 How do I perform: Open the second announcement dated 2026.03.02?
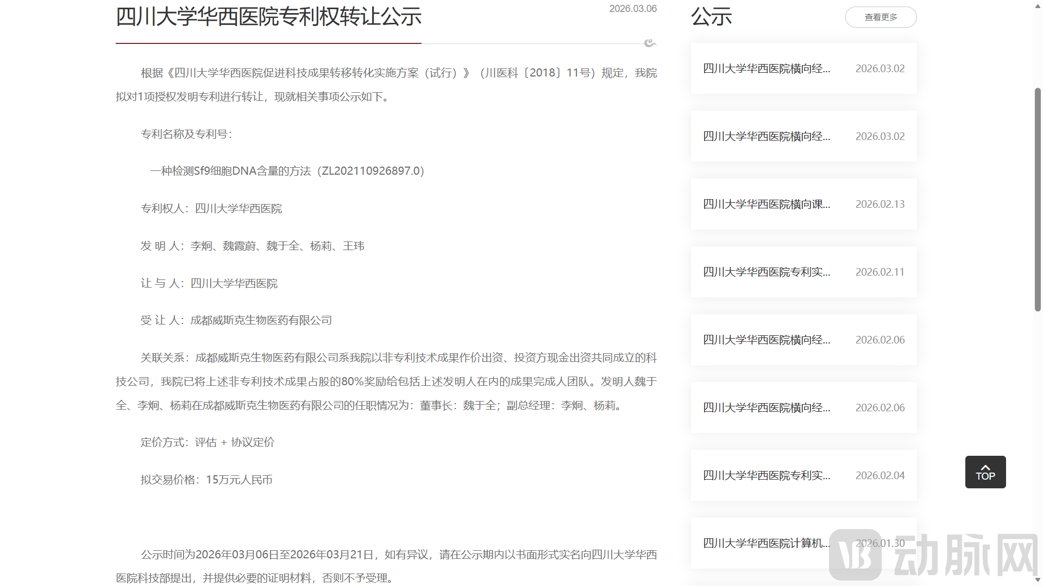(x=766, y=136)
